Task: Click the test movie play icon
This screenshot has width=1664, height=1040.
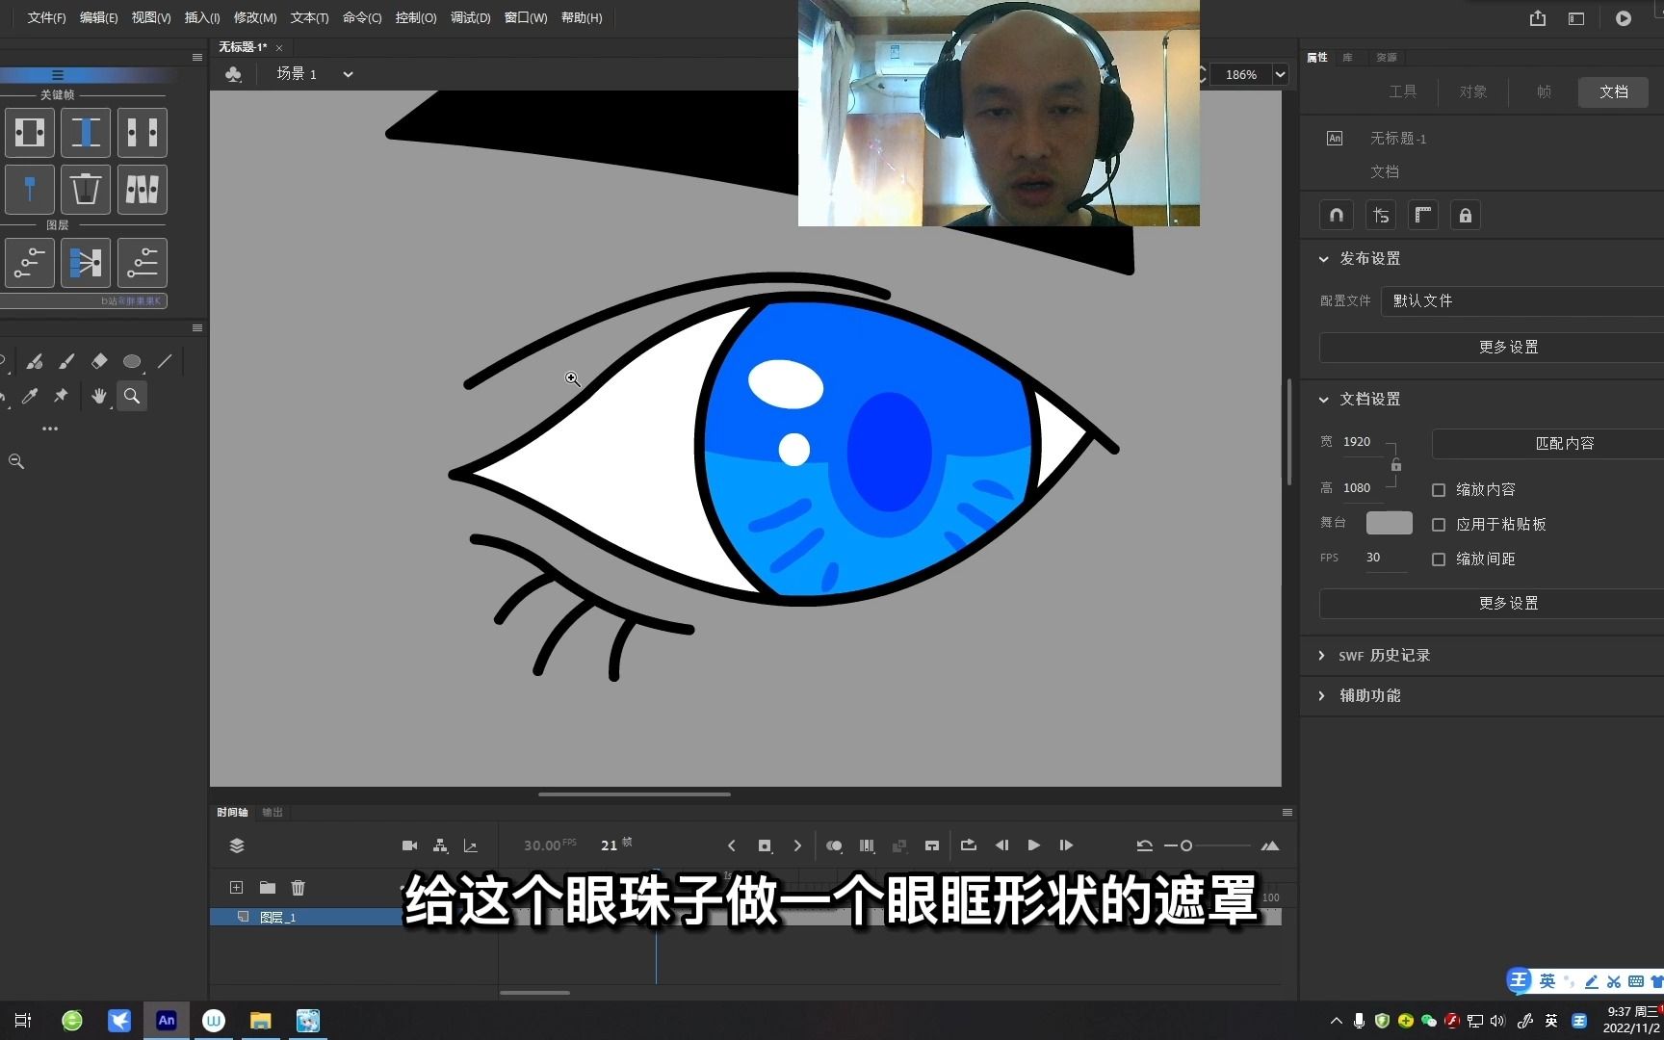Action: coord(1624,18)
